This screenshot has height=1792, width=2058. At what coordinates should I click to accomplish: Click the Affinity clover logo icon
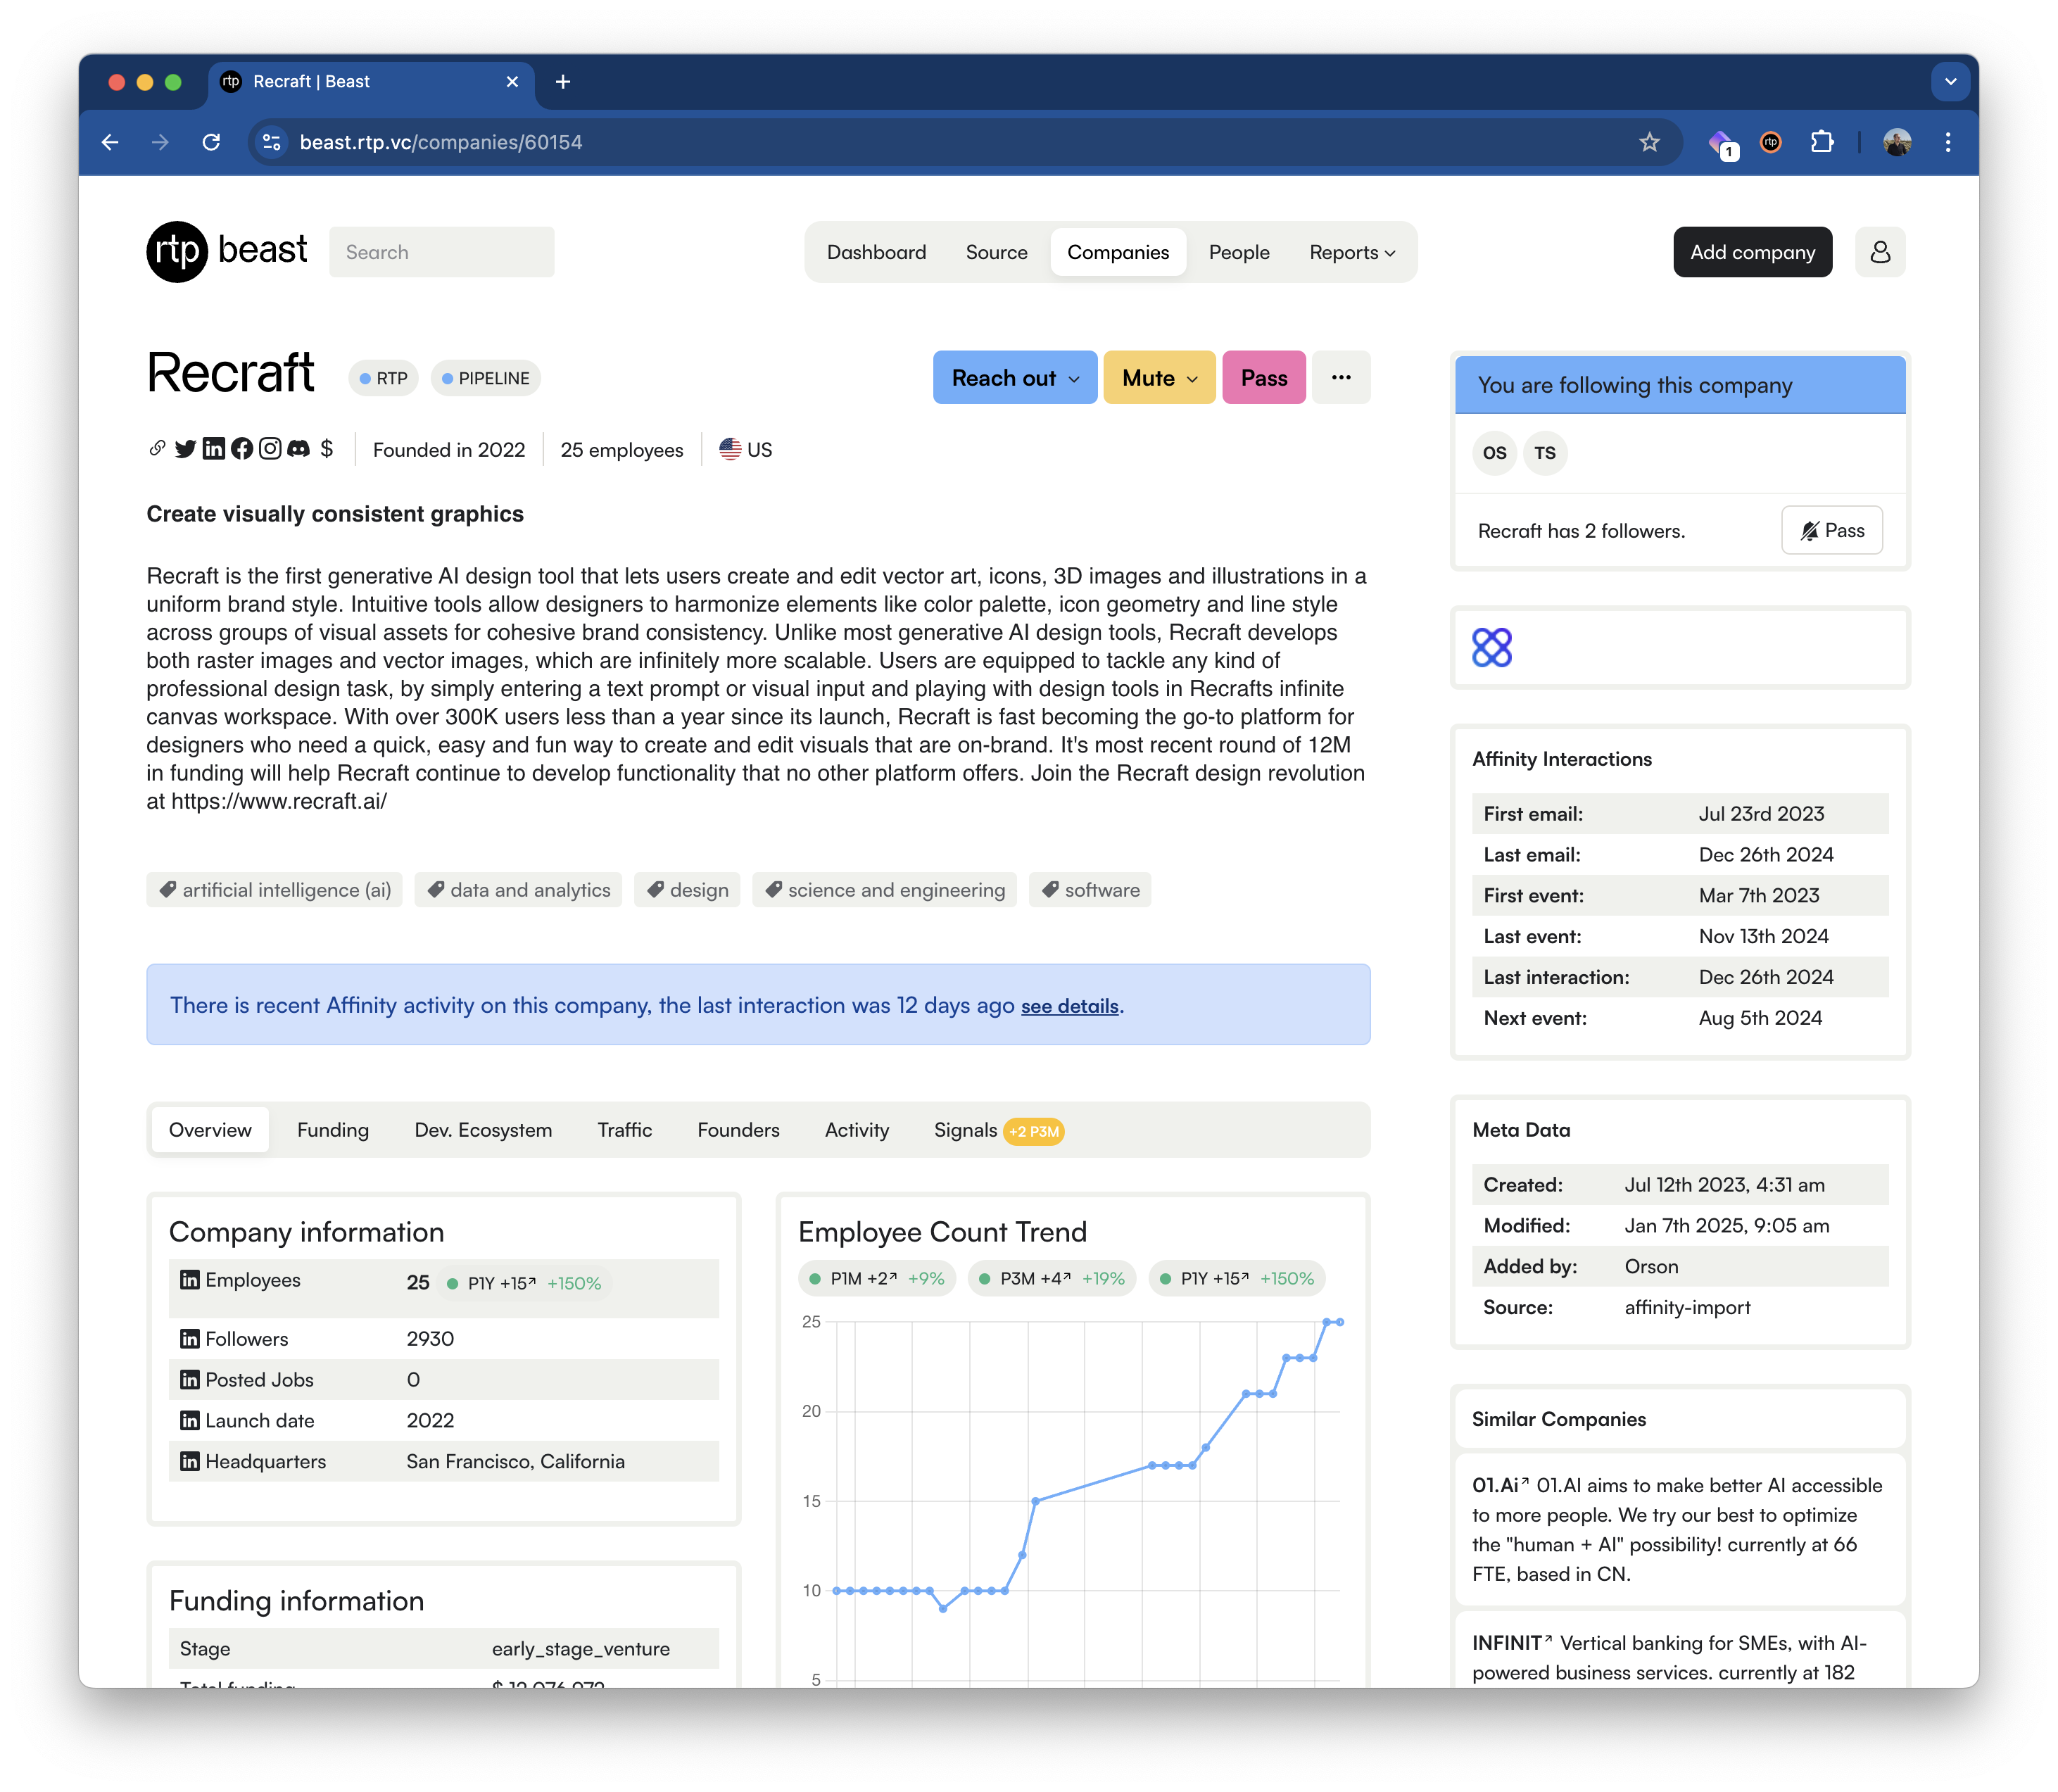pos(1491,648)
